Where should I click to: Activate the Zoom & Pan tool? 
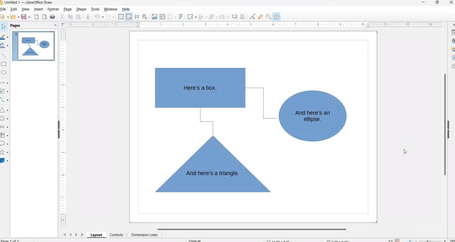(x=144, y=17)
